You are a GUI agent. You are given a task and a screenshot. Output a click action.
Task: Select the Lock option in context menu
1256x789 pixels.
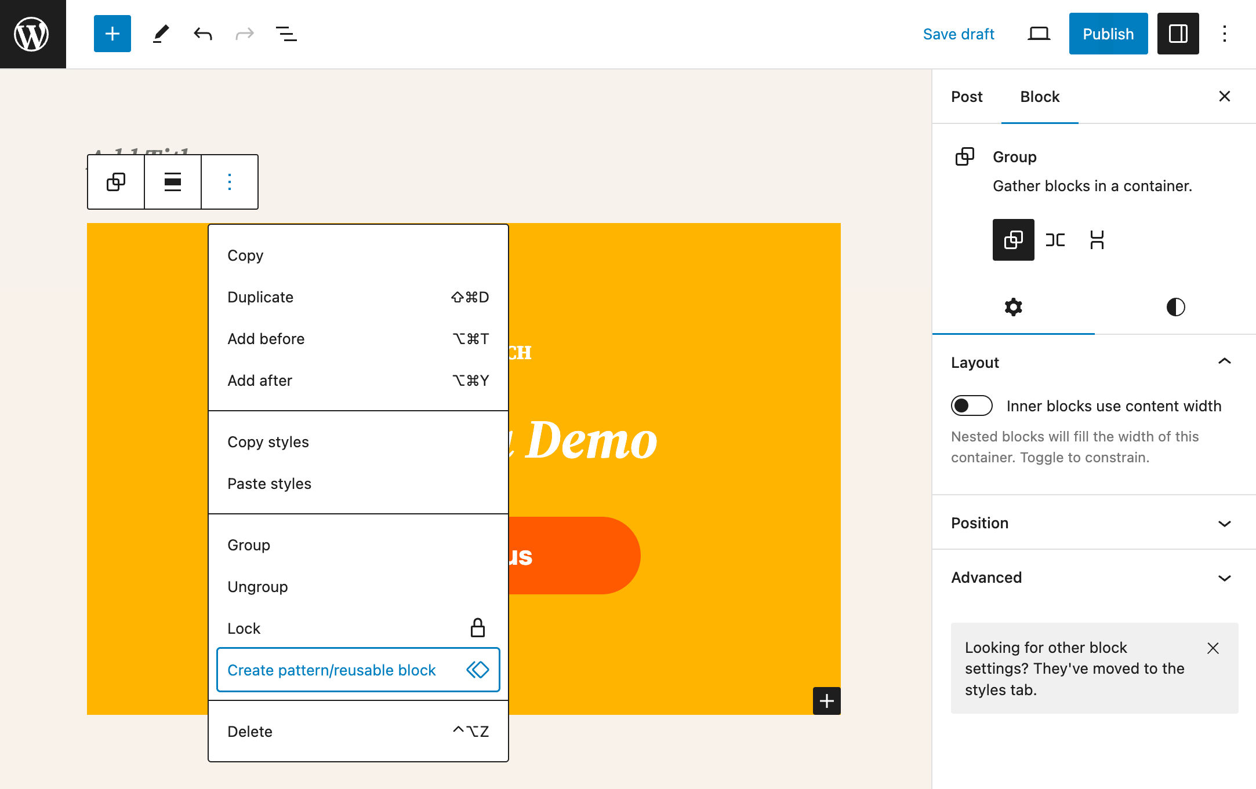click(243, 628)
